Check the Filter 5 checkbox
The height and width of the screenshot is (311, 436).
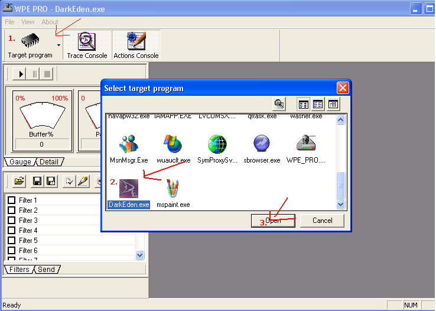click(11, 241)
